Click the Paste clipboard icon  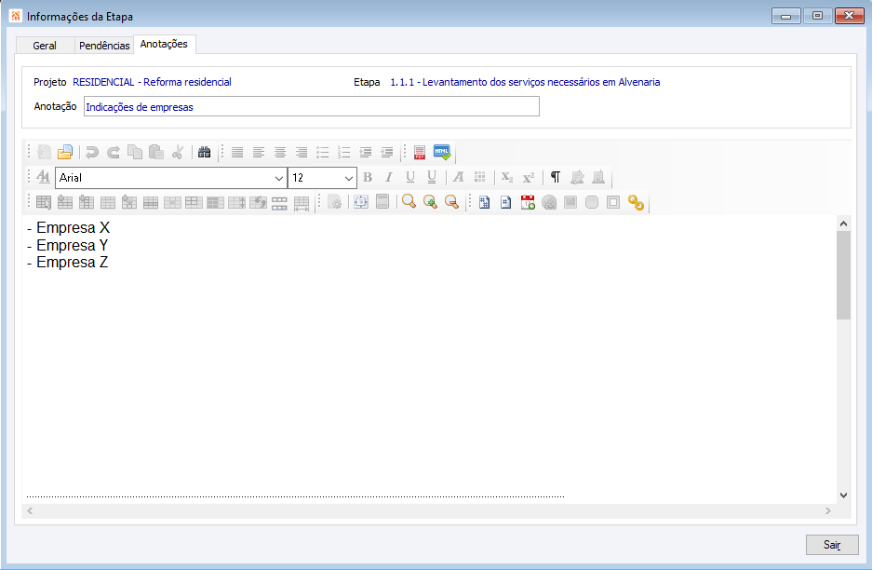(x=156, y=152)
